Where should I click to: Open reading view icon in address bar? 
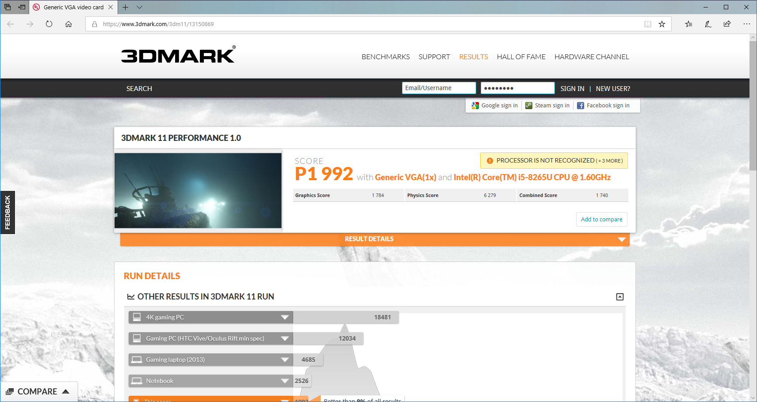click(x=648, y=24)
